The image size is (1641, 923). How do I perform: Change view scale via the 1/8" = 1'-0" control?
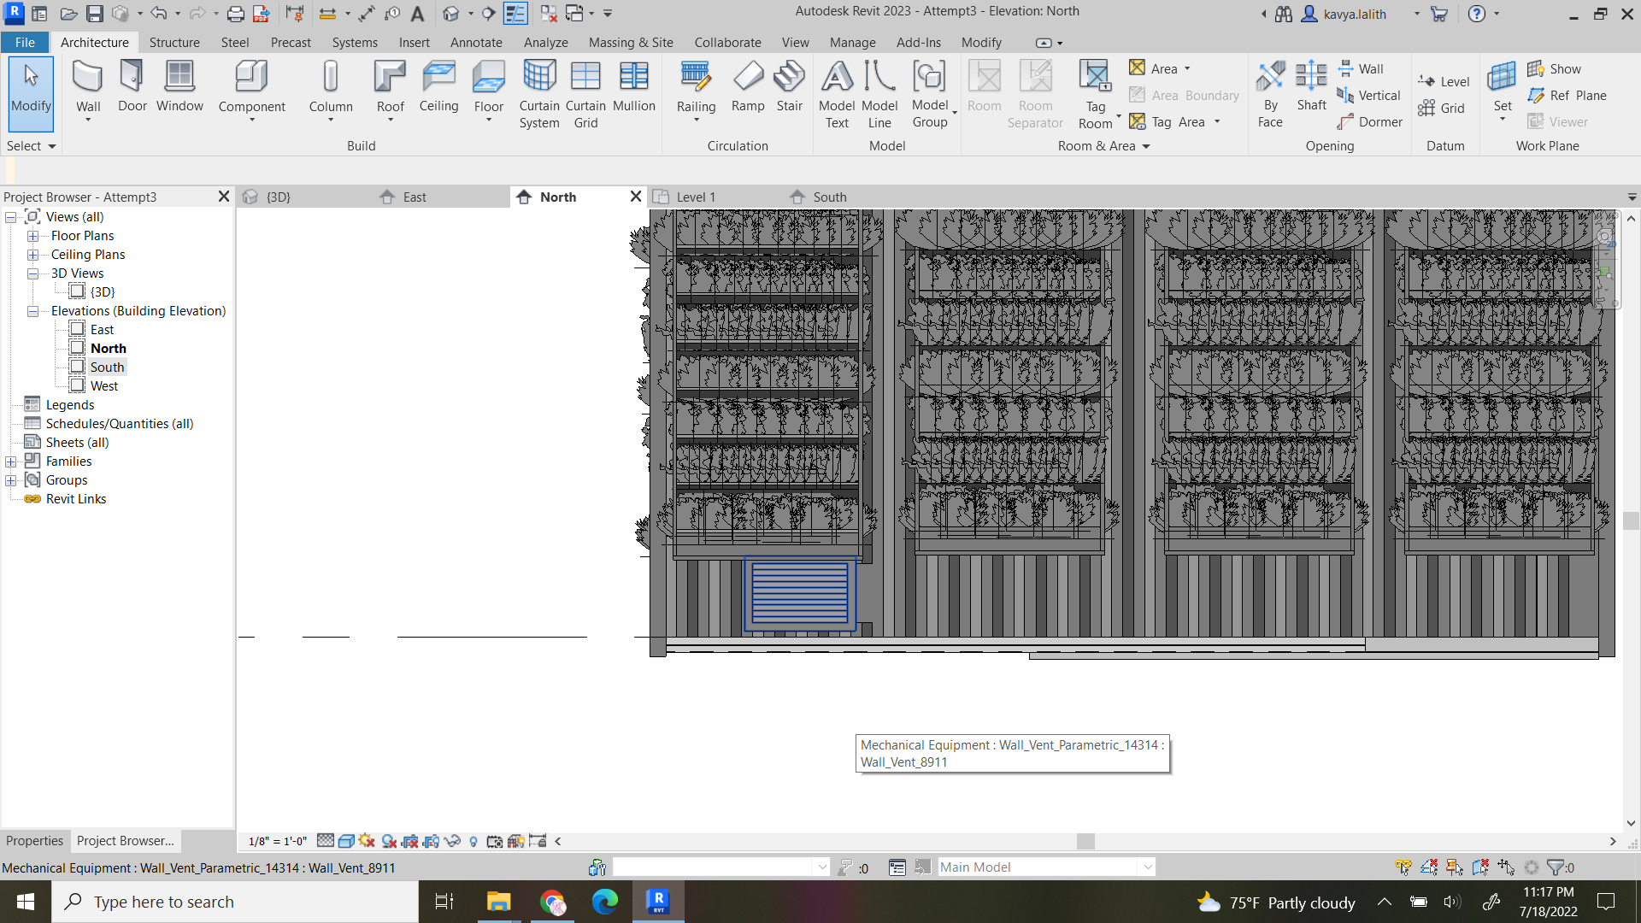(278, 841)
